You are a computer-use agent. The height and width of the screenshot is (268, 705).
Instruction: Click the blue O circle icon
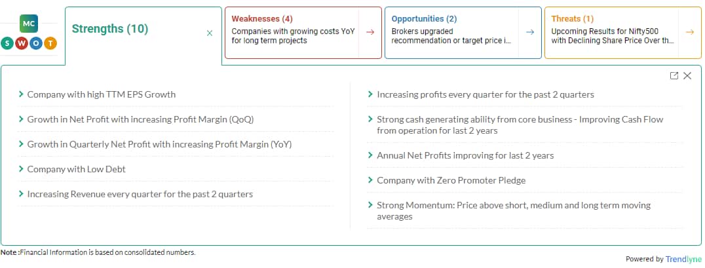tap(37, 44)
